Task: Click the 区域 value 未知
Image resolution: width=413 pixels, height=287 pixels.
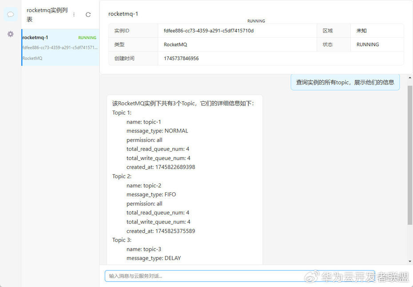Action: (x=361, y=31)
